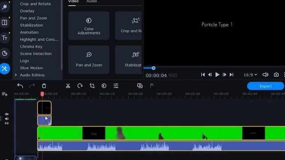
Task: Add a marker with the flag icon
Action: tap(152, 86)
